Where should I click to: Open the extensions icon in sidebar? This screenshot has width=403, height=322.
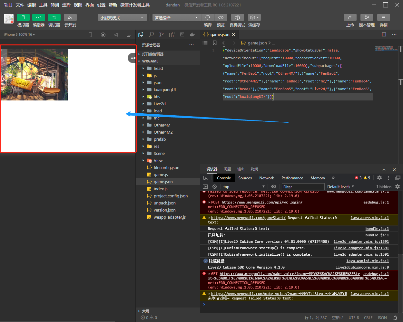coord(172,34)
